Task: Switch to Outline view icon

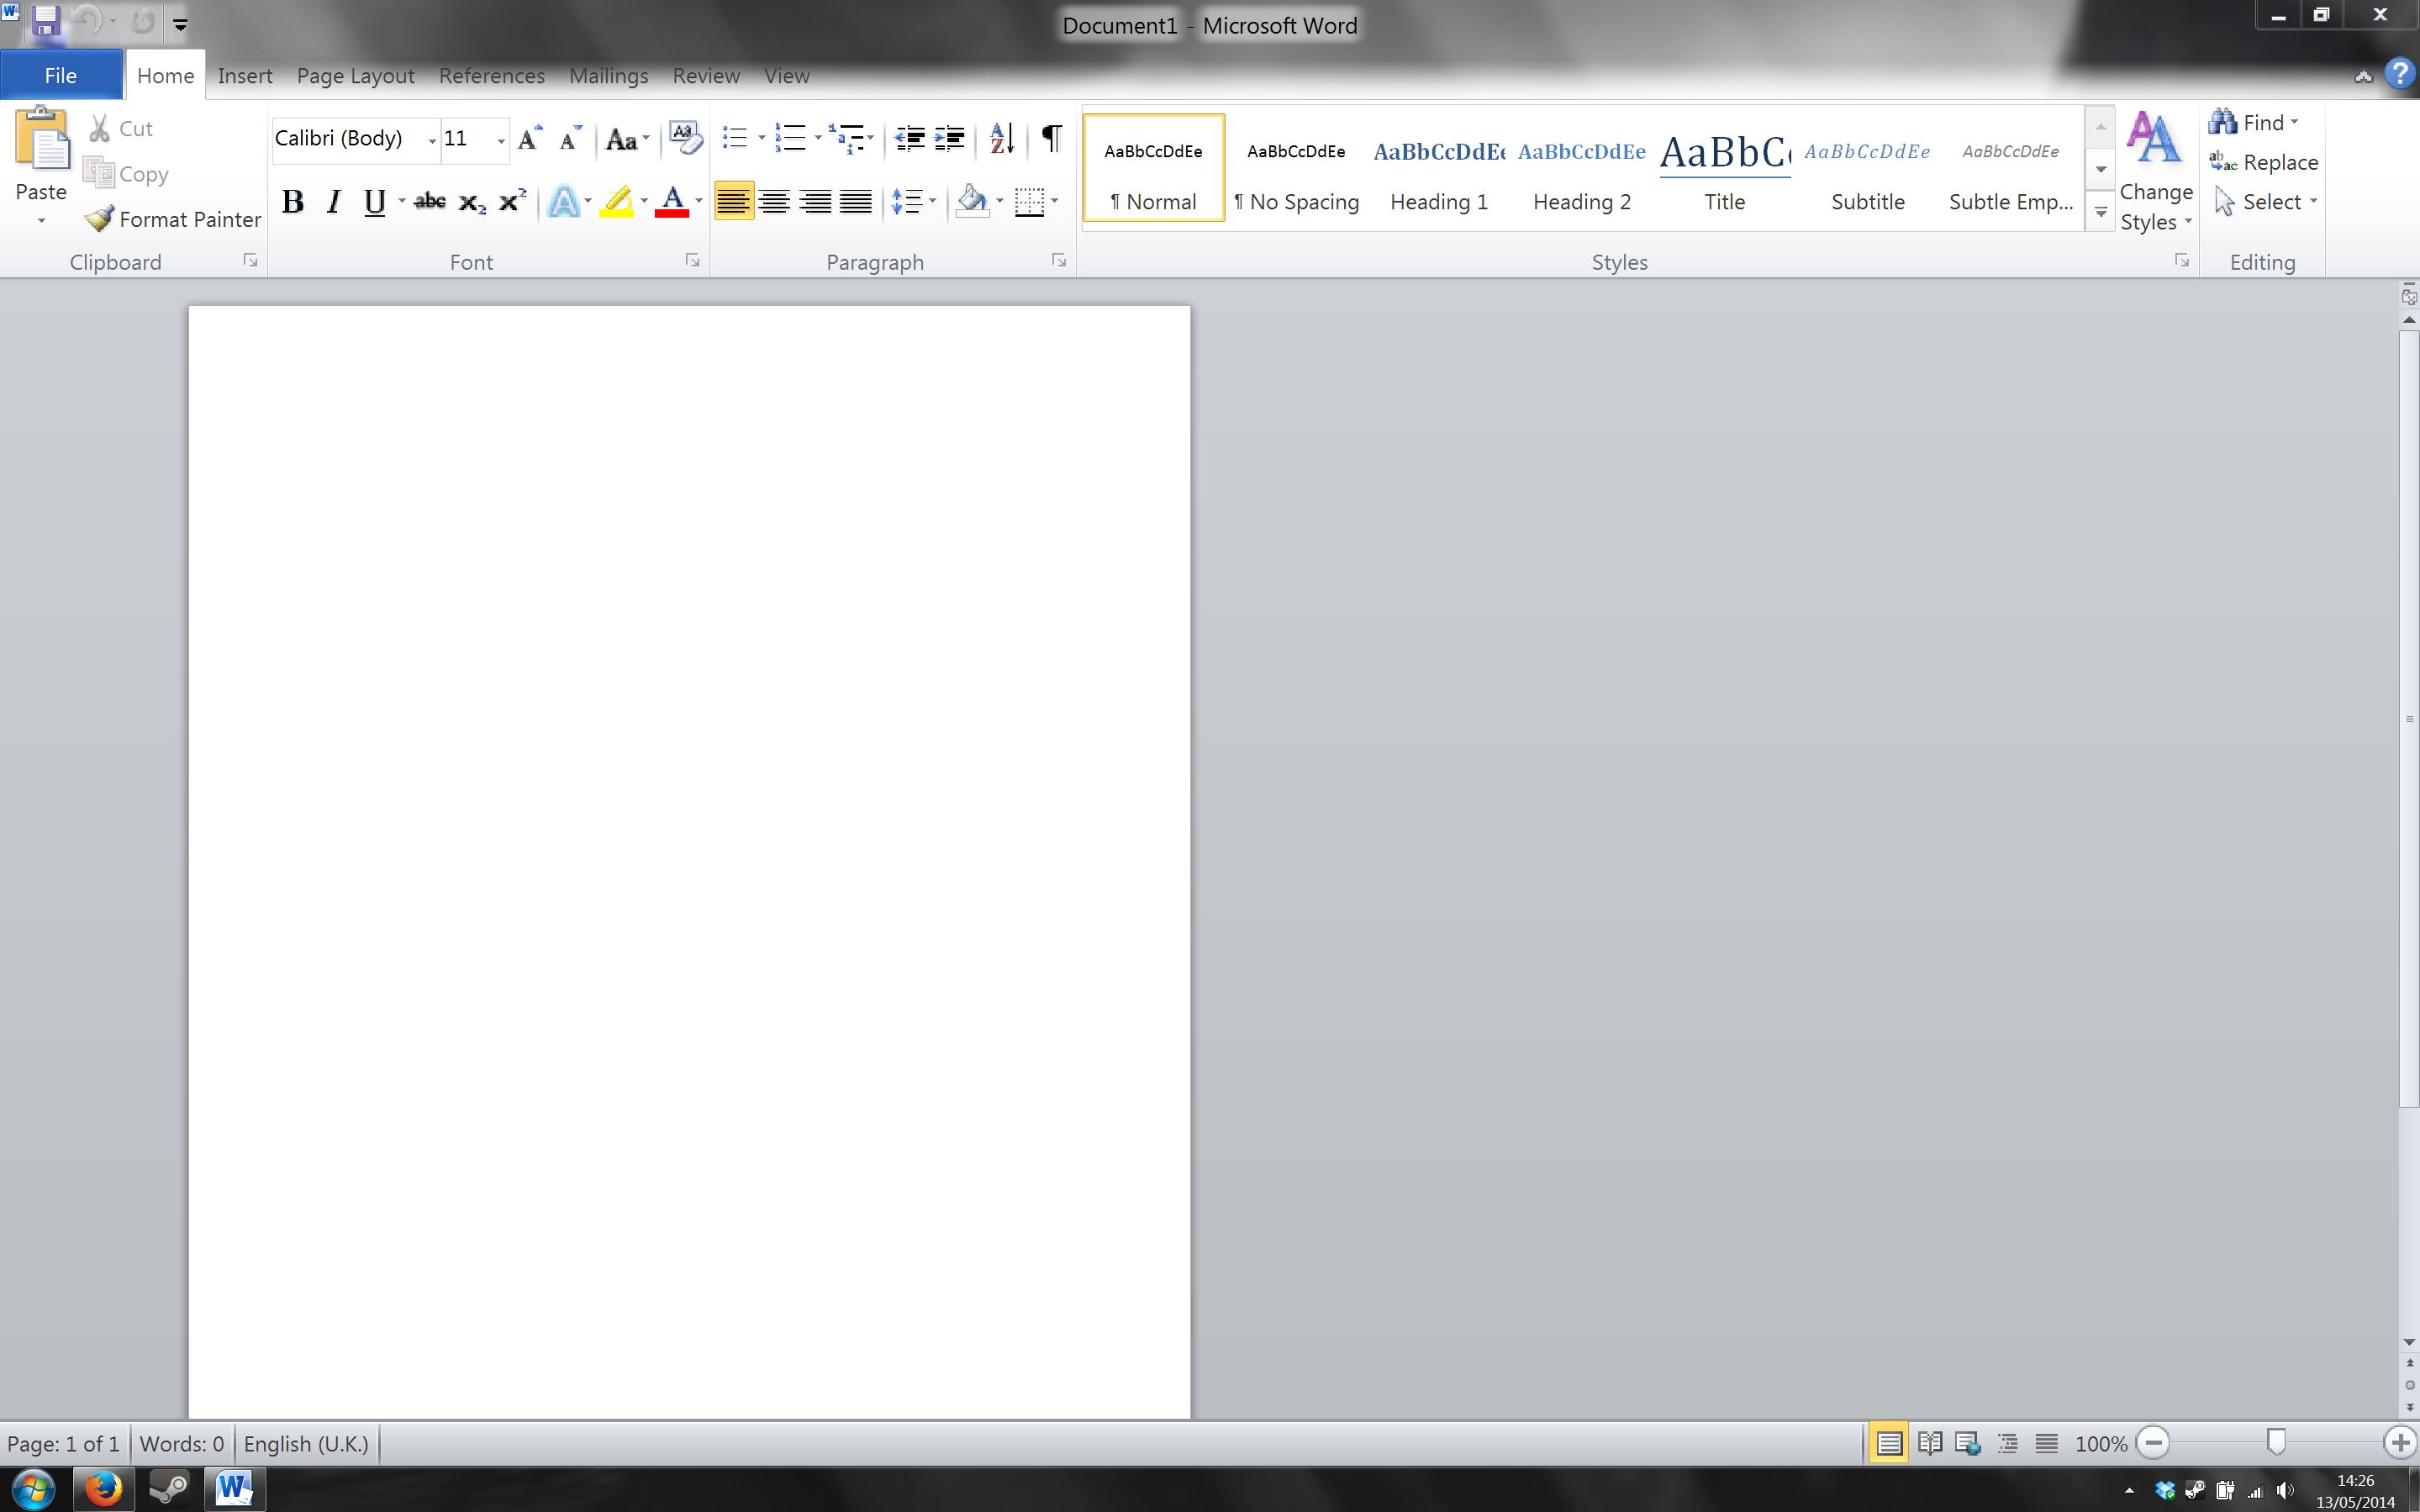Action: pyautogui.click(x=2008, y=1443)
